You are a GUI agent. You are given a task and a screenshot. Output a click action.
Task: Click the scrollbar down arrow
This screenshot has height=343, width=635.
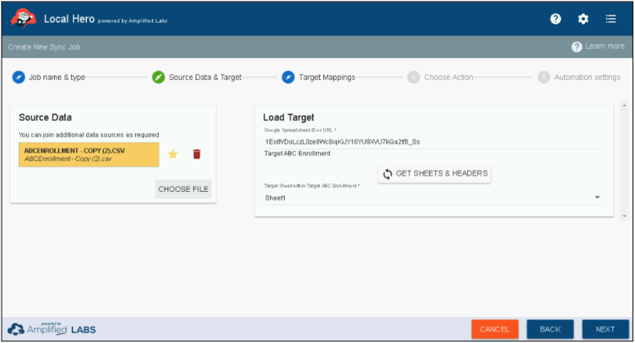(624, 216)
